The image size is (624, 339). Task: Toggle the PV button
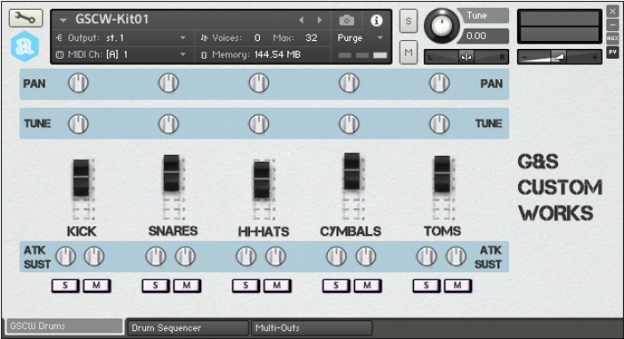[612, 52]
